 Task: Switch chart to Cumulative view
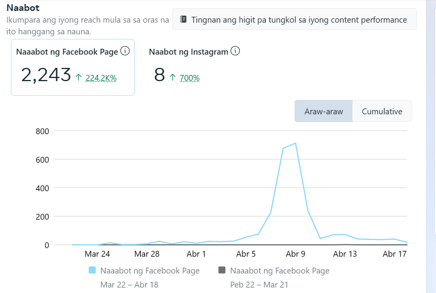[x=382, y=111]
